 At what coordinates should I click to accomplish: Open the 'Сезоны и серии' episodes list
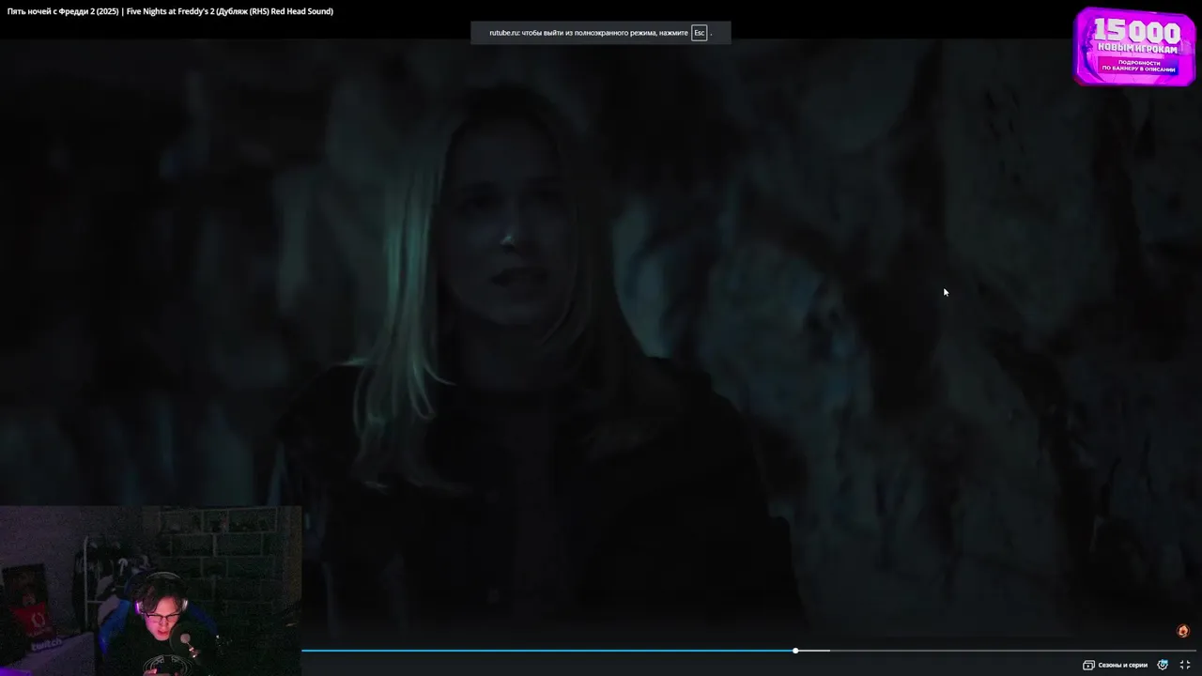(x=1116, y=665)
